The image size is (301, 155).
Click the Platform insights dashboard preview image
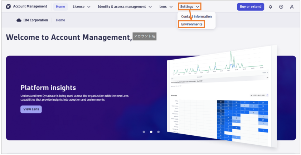(x=222, y=97)
